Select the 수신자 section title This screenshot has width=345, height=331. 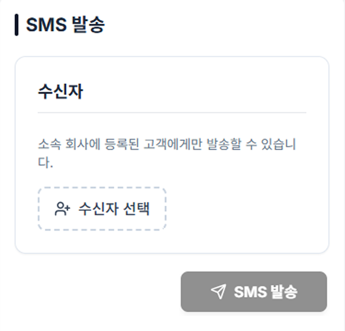click(x=60, y=92)
